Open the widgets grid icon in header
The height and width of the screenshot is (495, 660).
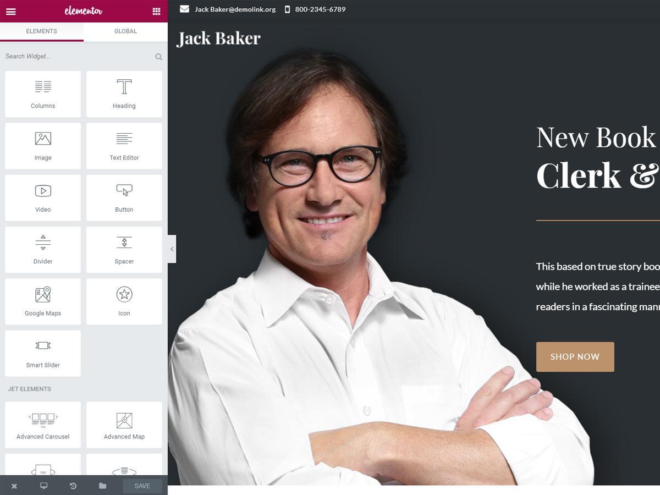(x=157, y=11)
